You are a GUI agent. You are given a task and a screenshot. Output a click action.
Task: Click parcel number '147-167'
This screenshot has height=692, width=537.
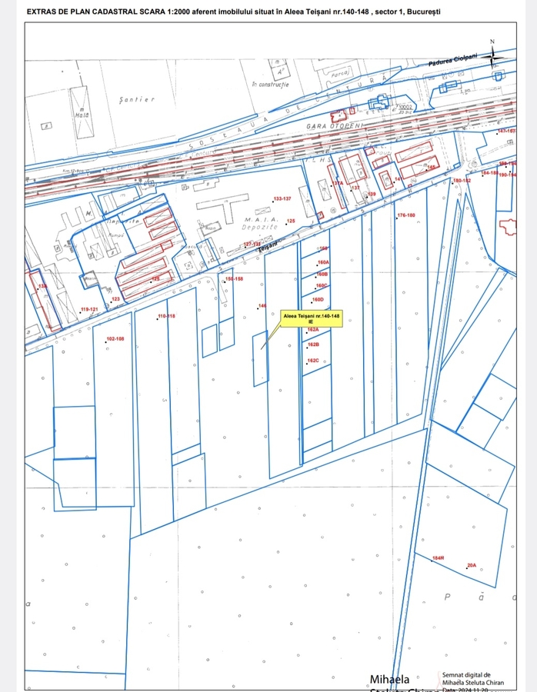pos(506,131)
